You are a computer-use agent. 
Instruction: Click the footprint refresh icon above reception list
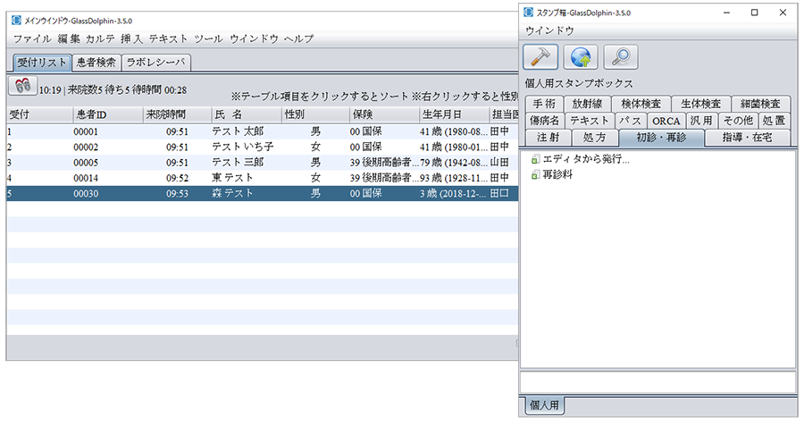(22, 86)
